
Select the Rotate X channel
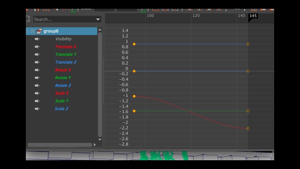(x=63, y=70)
